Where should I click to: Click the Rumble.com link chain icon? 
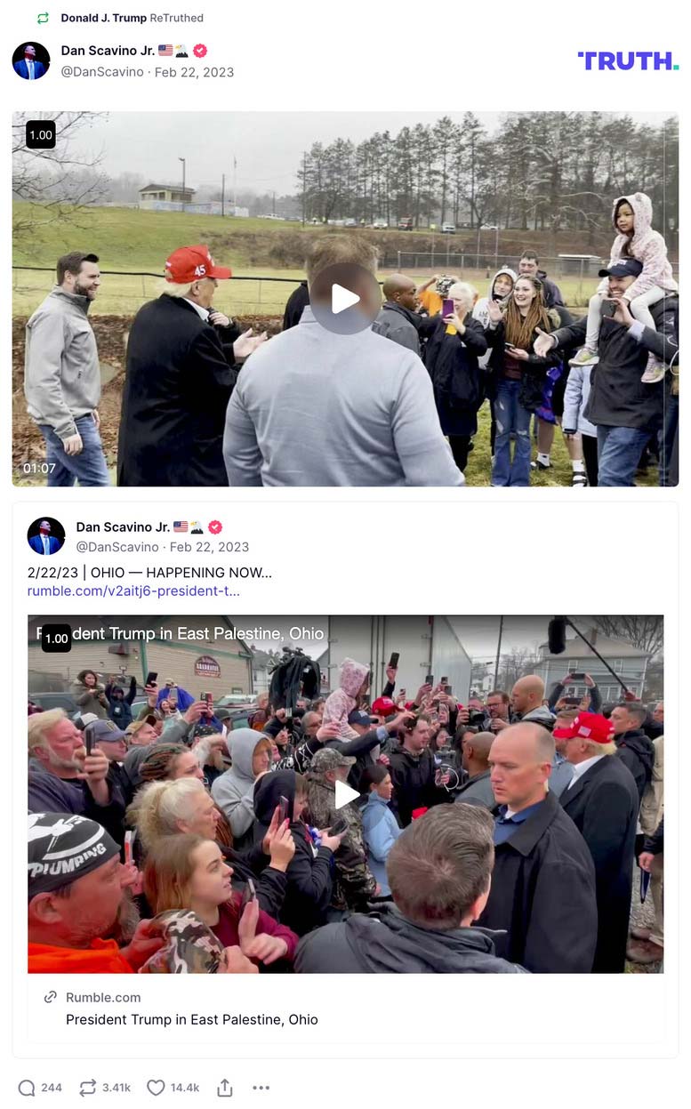coord(51,997)
